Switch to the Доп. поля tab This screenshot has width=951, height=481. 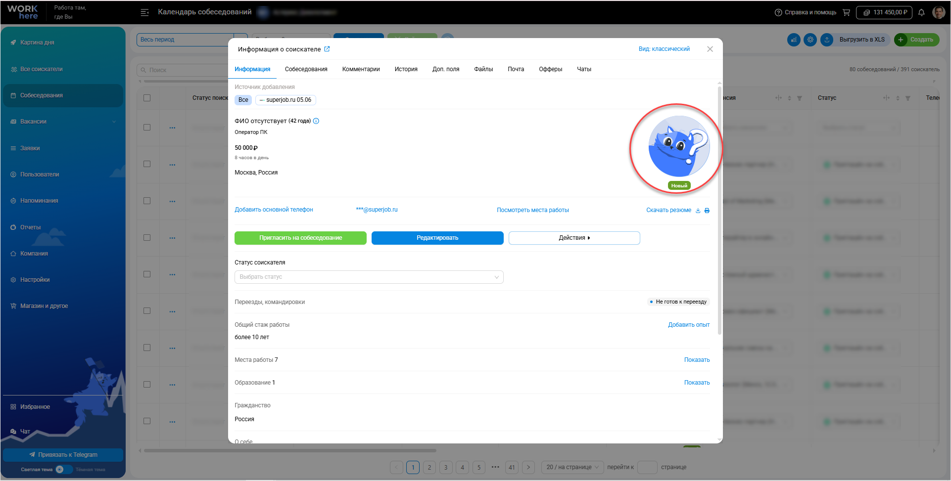446,69
